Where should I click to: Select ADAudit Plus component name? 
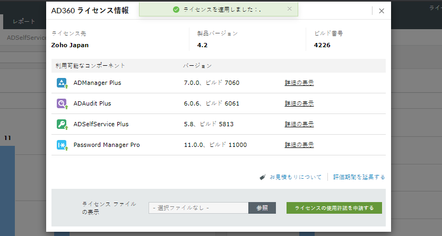(x=92, y=103)
